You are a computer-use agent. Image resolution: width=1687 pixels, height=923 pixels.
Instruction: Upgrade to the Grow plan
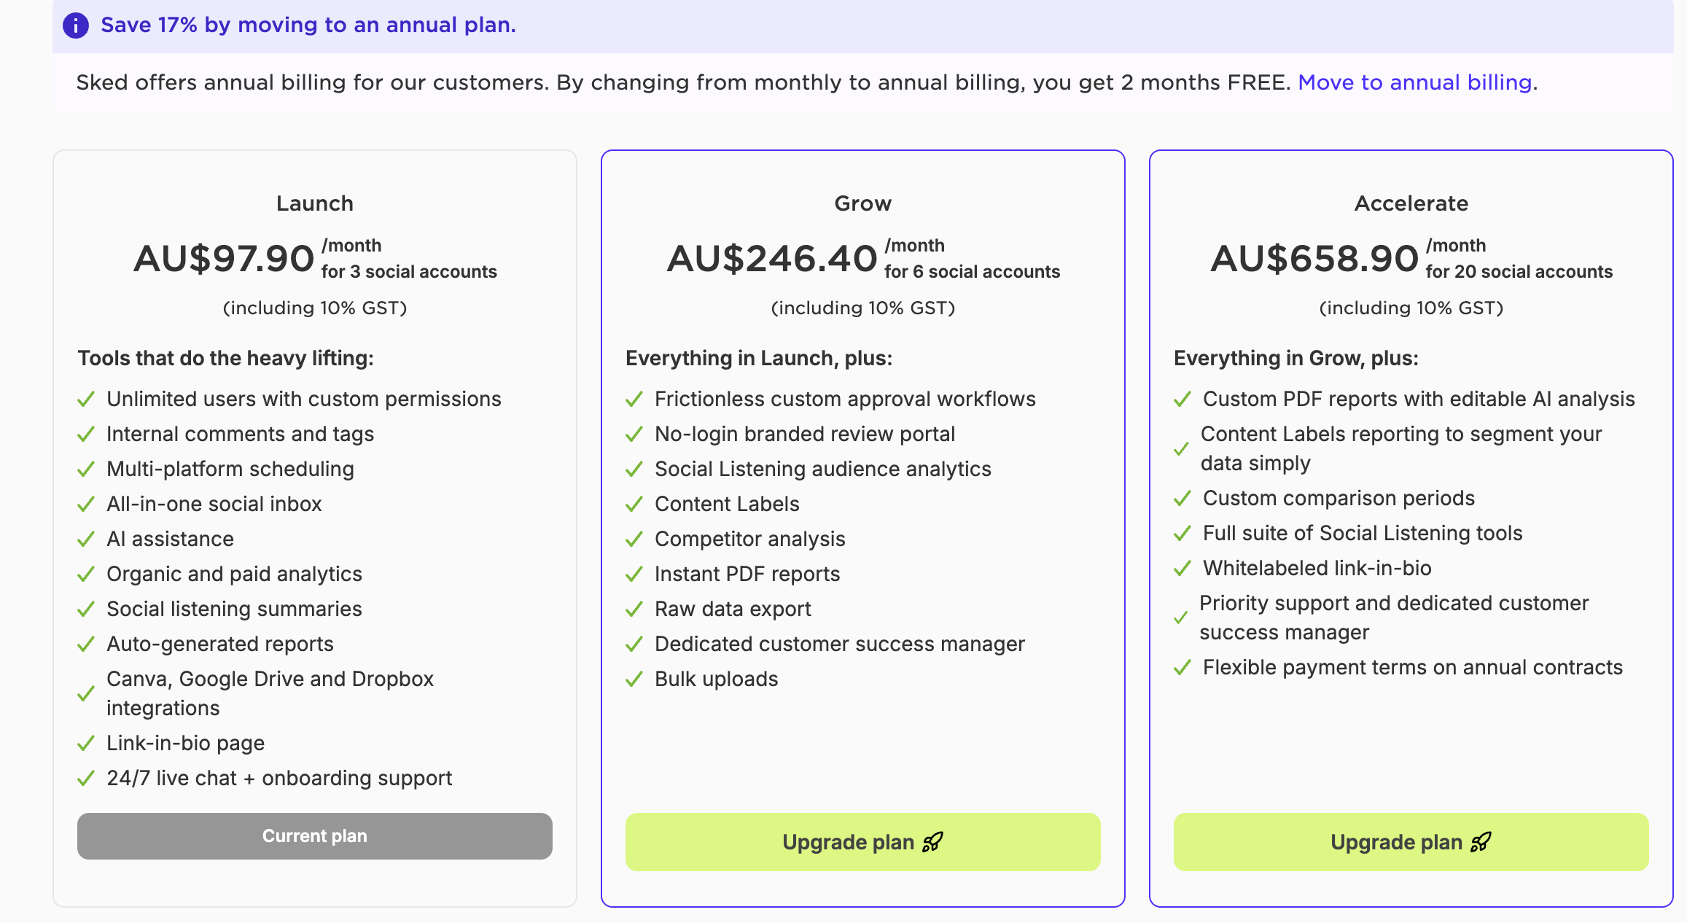[x=863, y=842]
